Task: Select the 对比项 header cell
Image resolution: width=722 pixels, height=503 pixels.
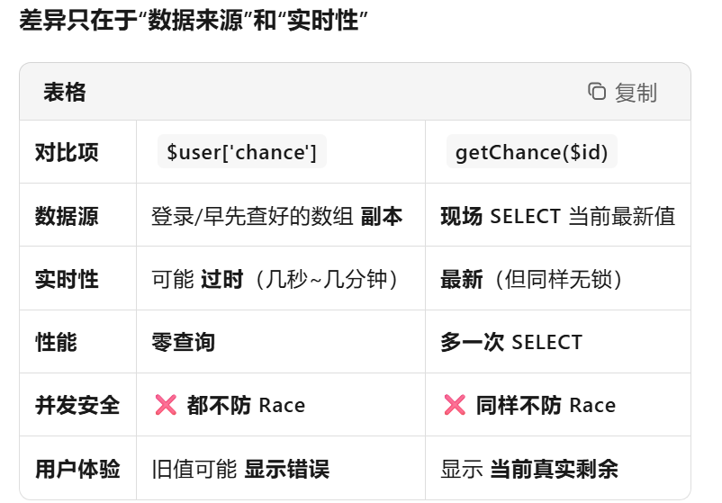Action: [67, 153]
